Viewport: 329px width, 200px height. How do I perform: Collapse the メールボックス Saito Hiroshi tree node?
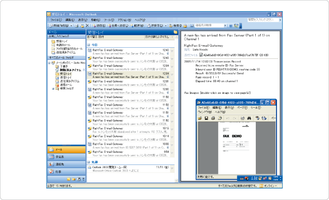[x=49, y=63]
